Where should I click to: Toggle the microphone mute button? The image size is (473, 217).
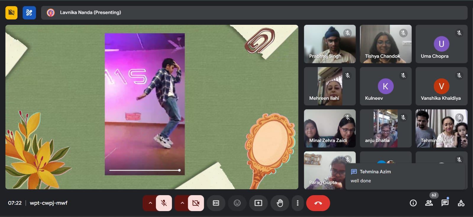(x=164, y=203)
